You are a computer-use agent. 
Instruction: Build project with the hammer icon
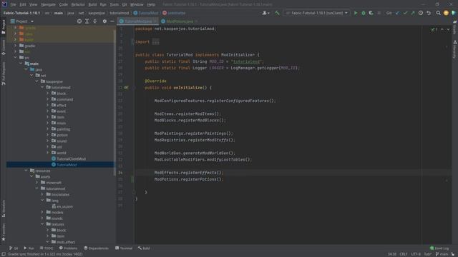277,13
